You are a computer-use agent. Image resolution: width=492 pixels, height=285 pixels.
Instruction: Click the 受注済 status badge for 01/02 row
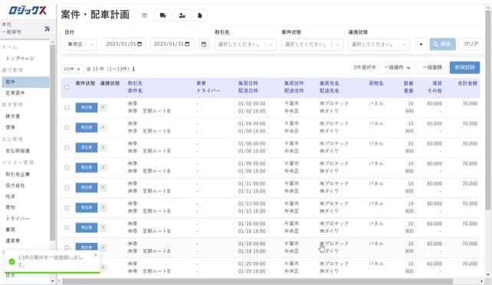coord(87,107)
